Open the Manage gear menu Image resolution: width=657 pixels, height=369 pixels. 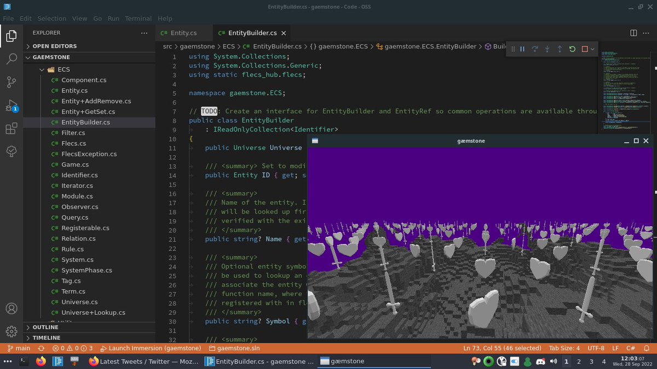11,331
